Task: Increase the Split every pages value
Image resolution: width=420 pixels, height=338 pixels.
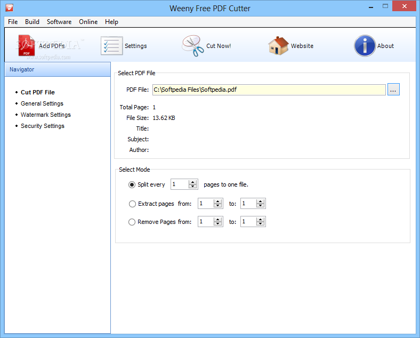Action: pos(192,182)
